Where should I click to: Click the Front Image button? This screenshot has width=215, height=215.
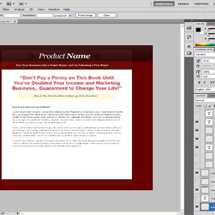coord(86,15)
